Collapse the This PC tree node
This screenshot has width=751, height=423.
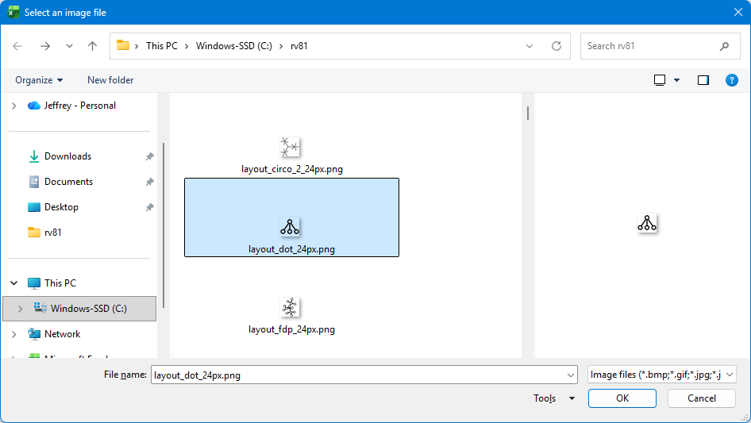point(14,283)
